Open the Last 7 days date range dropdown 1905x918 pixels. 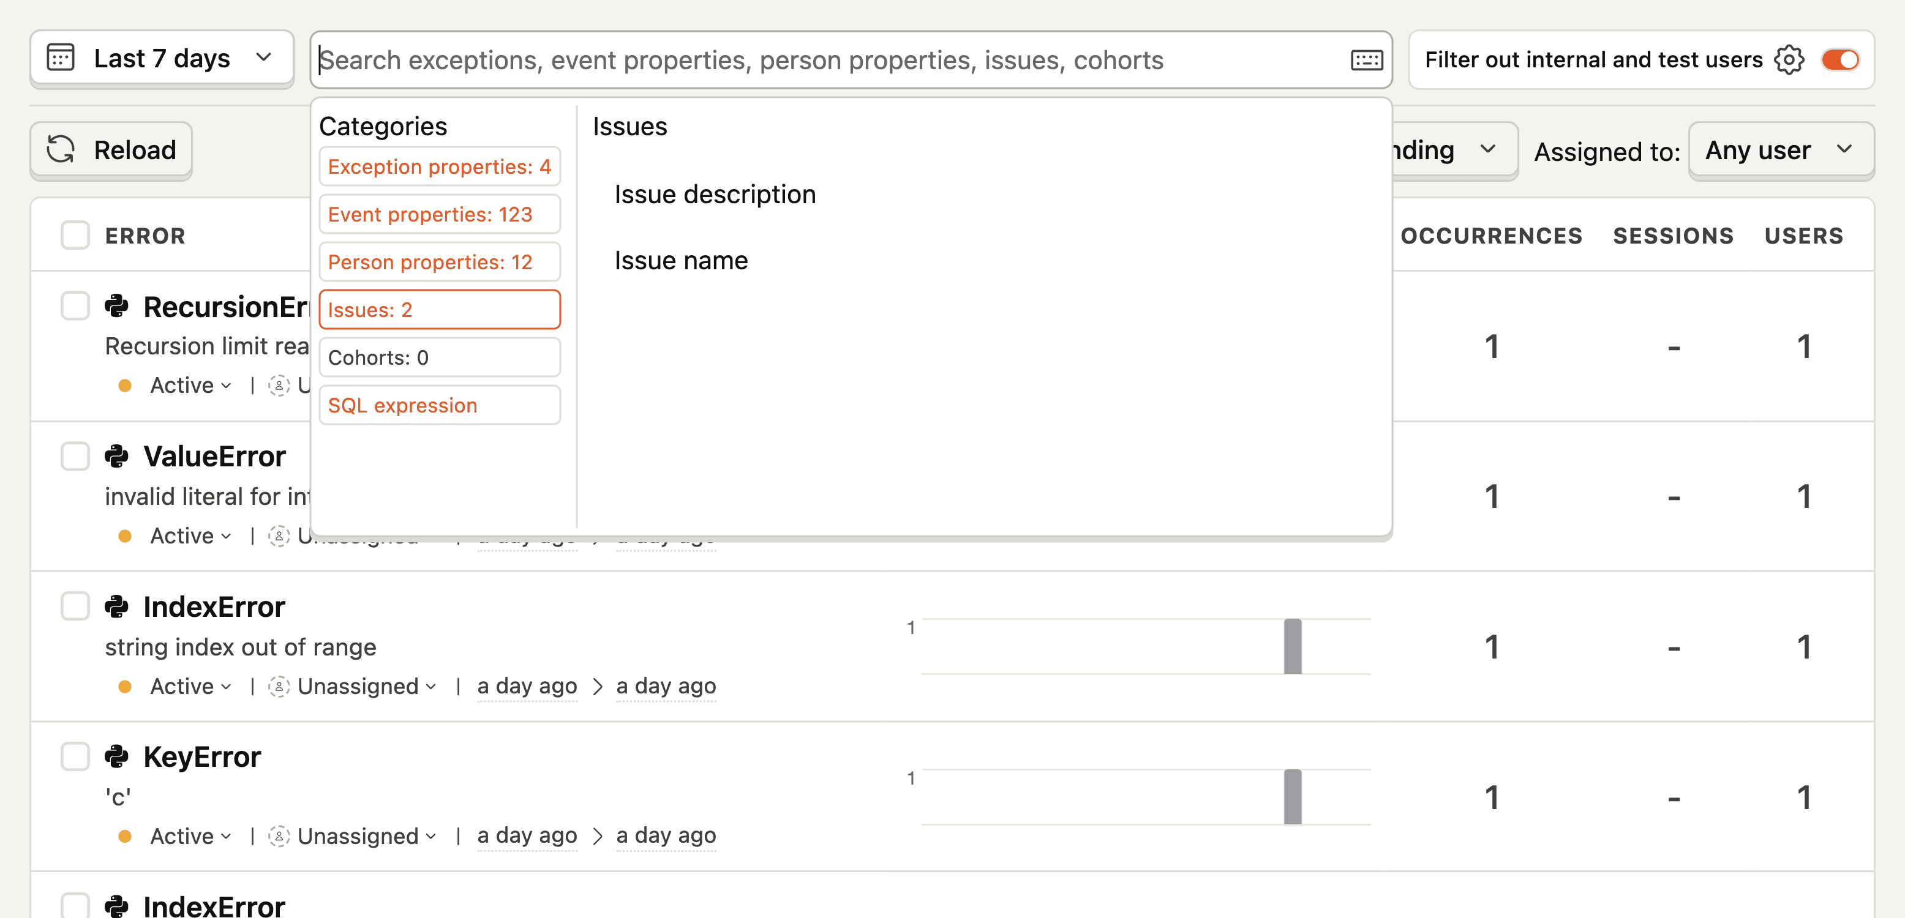point(162,58)
